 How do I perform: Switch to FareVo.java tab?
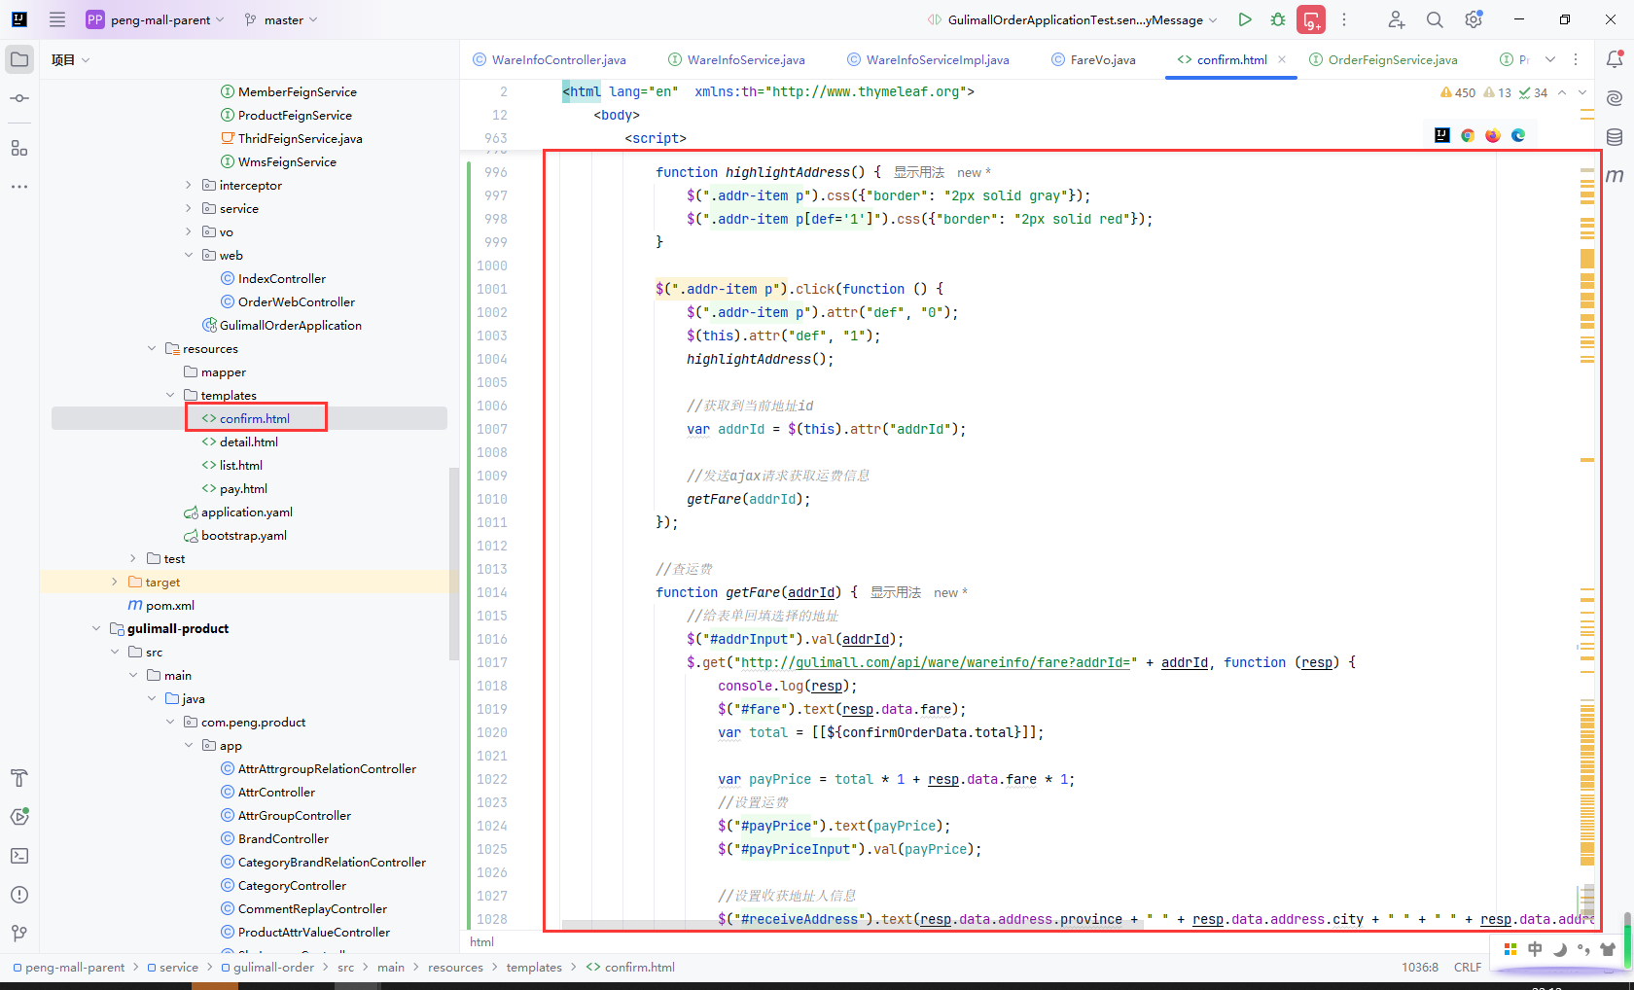tap(1093, 59)
